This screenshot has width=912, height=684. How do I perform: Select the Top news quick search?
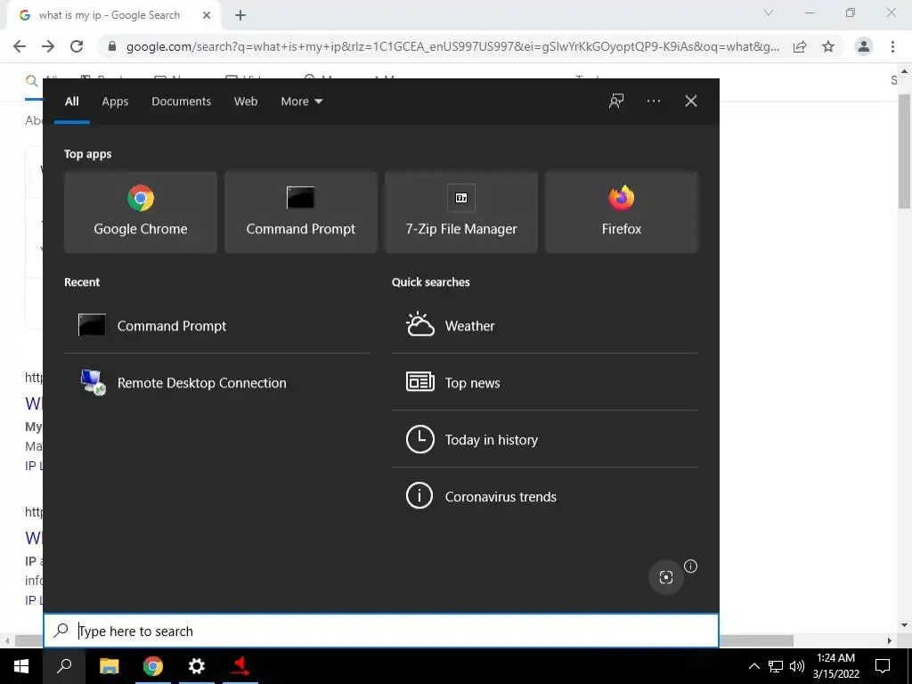click(545, 383)
